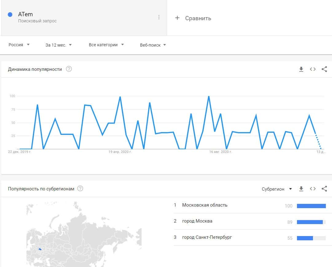Viewport: 332px width, 267px height.
Task: Open the Субрегион view dropdown
Action: point(277,189)
